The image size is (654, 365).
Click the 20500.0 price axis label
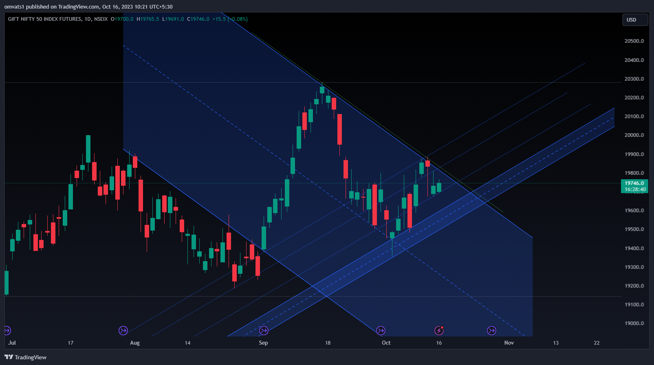coord(634,41)
